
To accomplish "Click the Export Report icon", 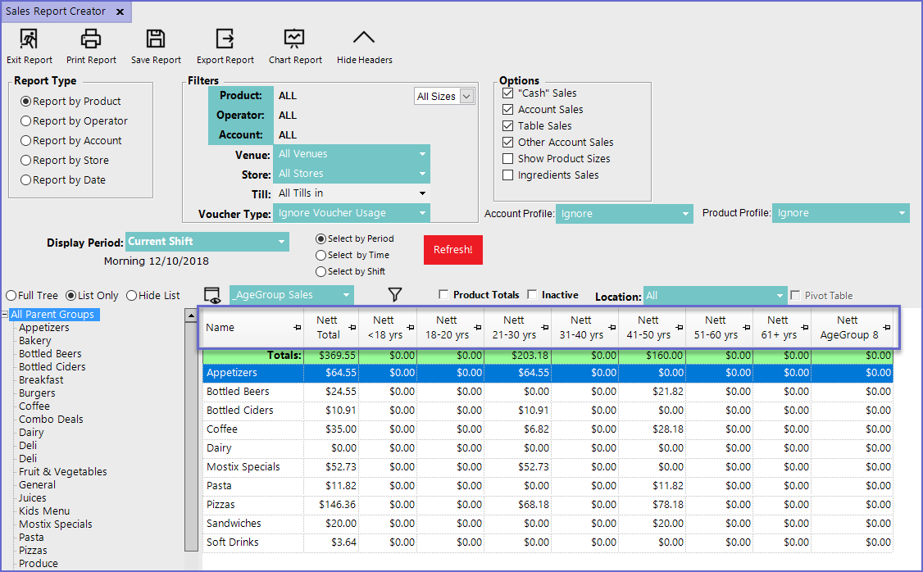I will (x=225, y=39).
